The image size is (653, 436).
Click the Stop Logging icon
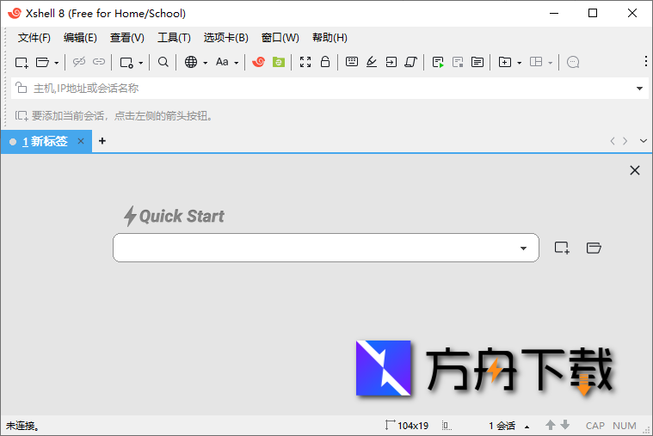pos(458,63)
